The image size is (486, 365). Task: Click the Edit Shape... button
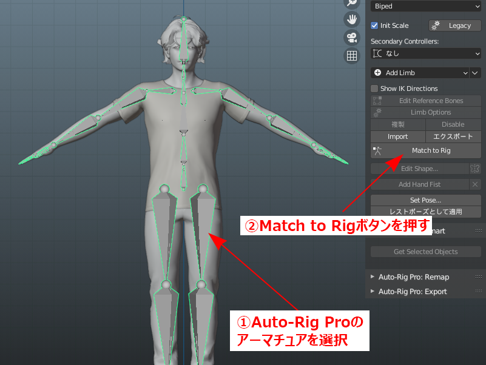tap(420, 169)
